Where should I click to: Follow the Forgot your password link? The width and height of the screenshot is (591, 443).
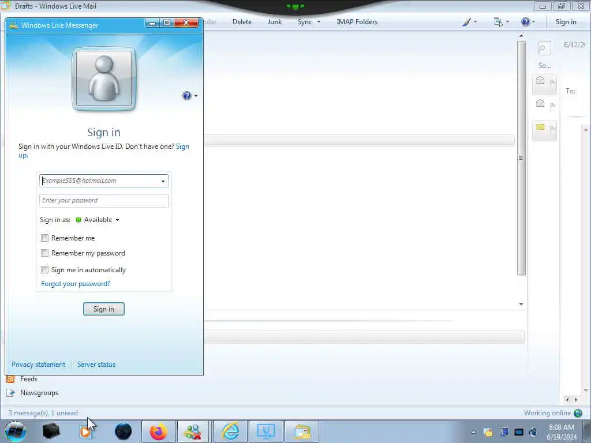(x=76, y=284)
